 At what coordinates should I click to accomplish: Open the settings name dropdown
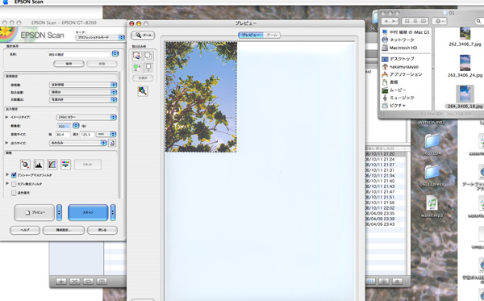[115, 54]
